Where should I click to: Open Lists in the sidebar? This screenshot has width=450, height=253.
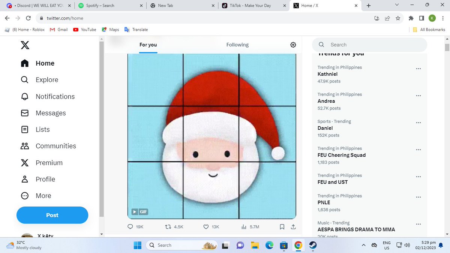point(35,129)
